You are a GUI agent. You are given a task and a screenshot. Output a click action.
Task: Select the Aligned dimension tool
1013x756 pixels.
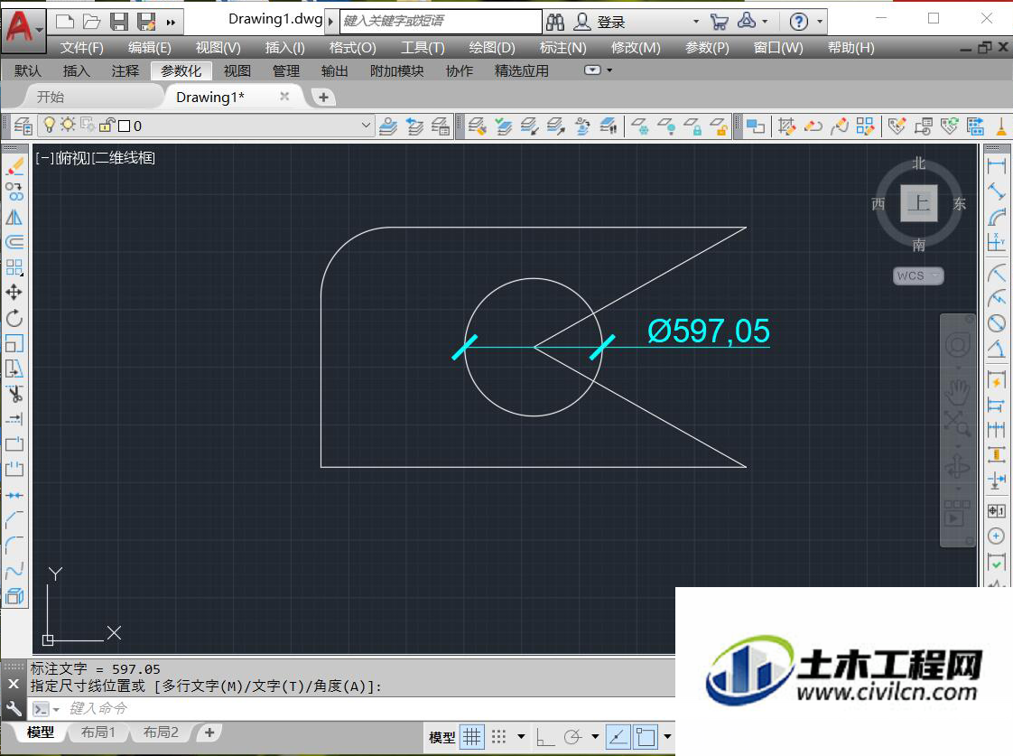pos(996,191)
